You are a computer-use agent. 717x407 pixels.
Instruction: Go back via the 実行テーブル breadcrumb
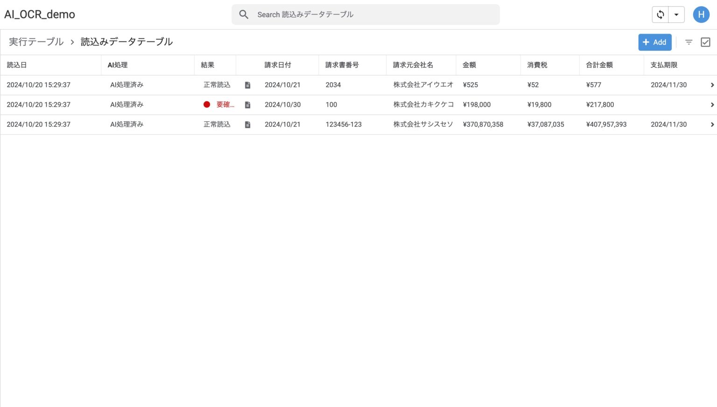[36, 42]
